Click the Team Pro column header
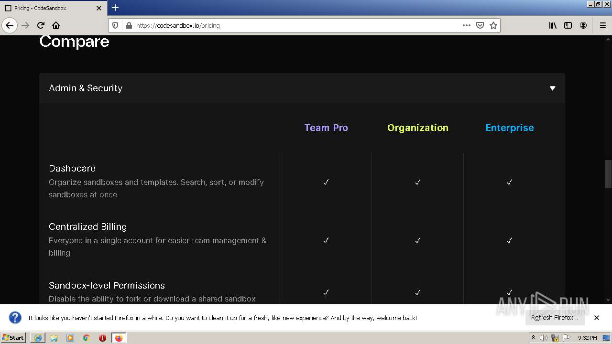Screen dimensions: 612x344 coord(326,128)
